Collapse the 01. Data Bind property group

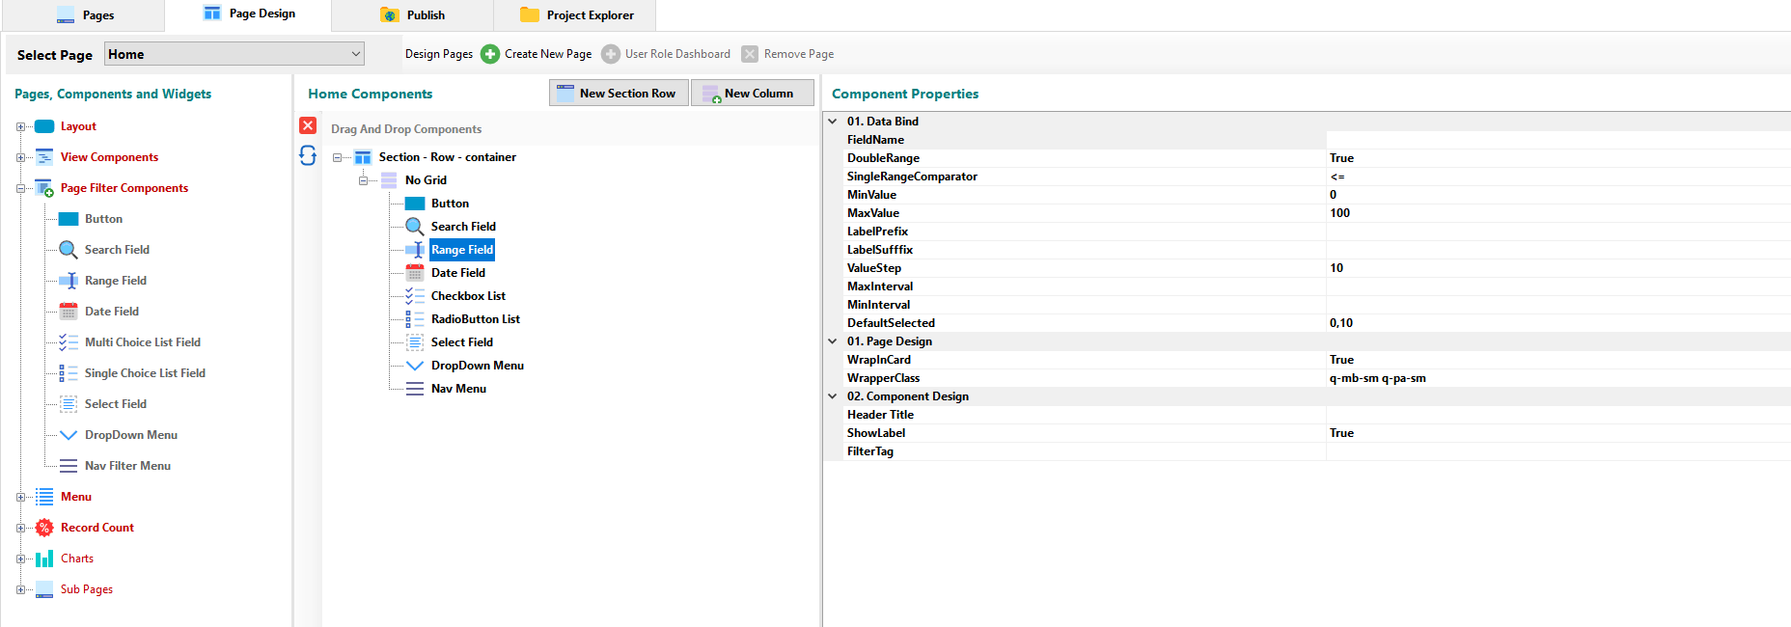click(833, 122)
